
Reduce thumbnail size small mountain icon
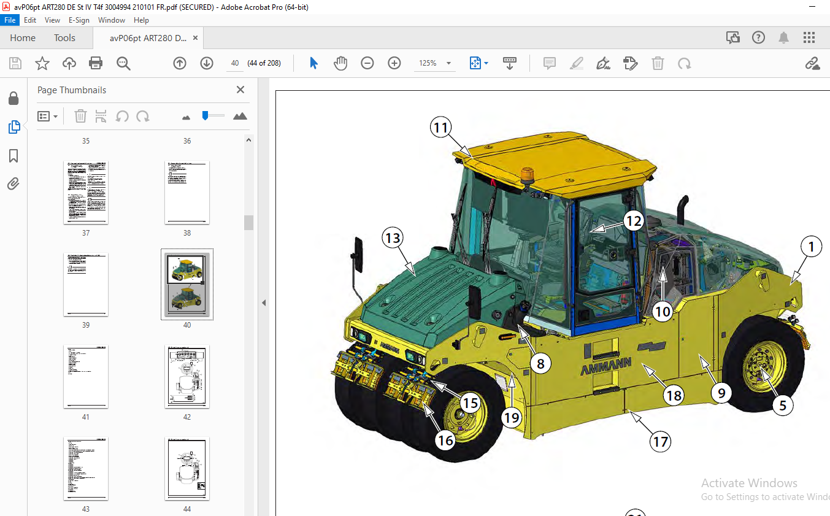[186, 117]
